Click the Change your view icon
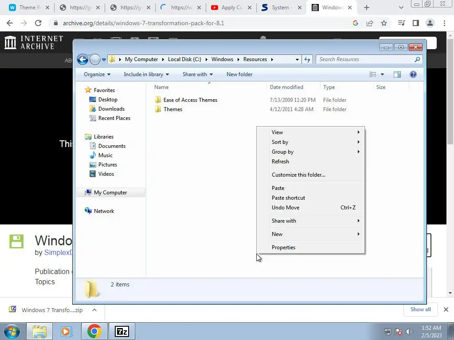The width and height of the screenshot is (454, 340). [372, 74]
